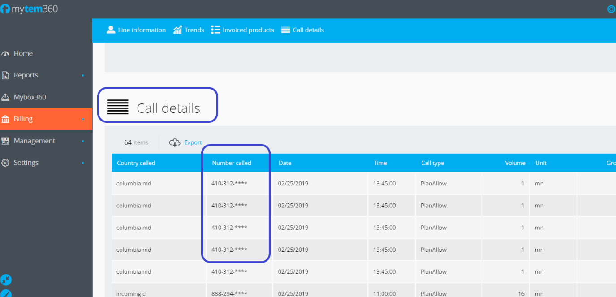Click the Export link text
The image size is (616, 297).
click(x=193, y=142)
